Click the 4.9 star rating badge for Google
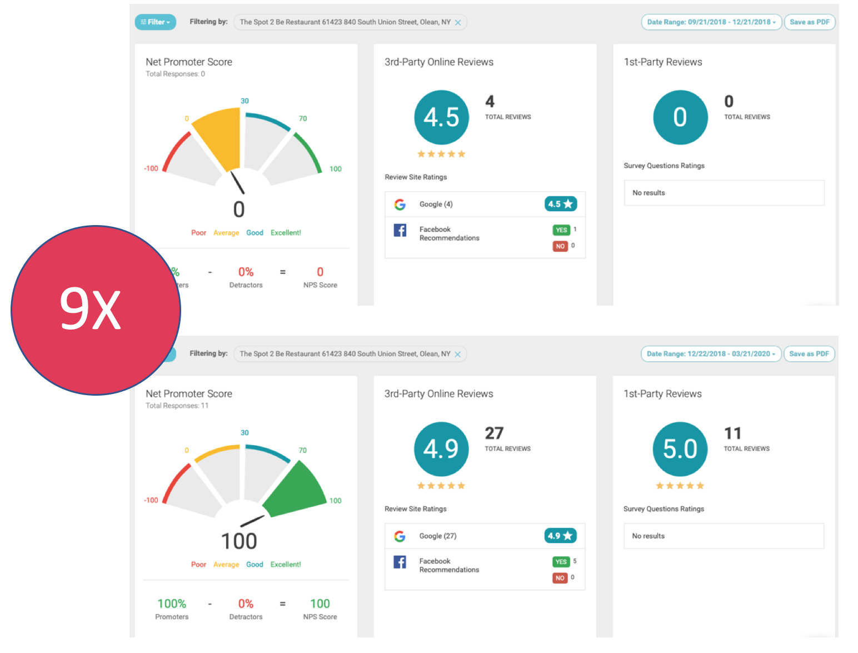 [560, 536]
